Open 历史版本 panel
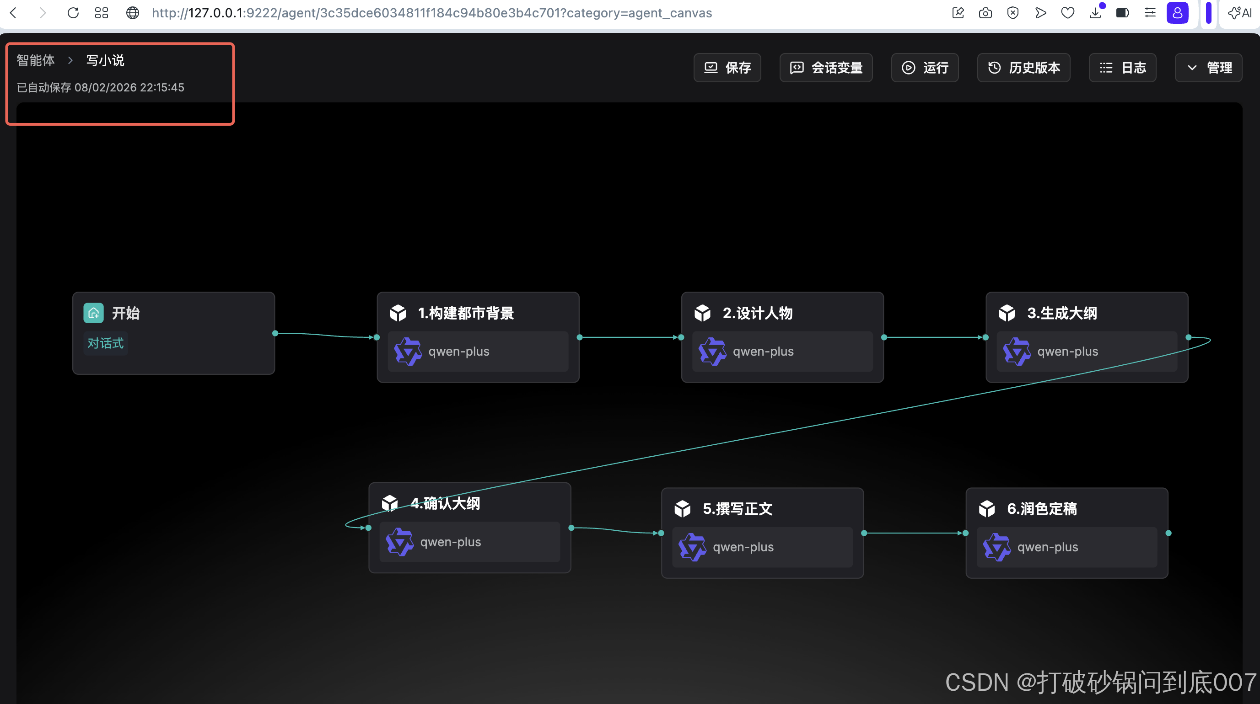1260x704 pixels. (1023, 68)
